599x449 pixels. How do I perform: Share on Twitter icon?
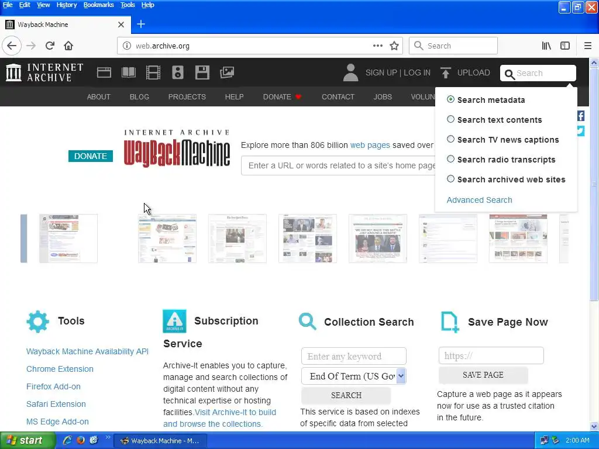click(x=581, y=131)
